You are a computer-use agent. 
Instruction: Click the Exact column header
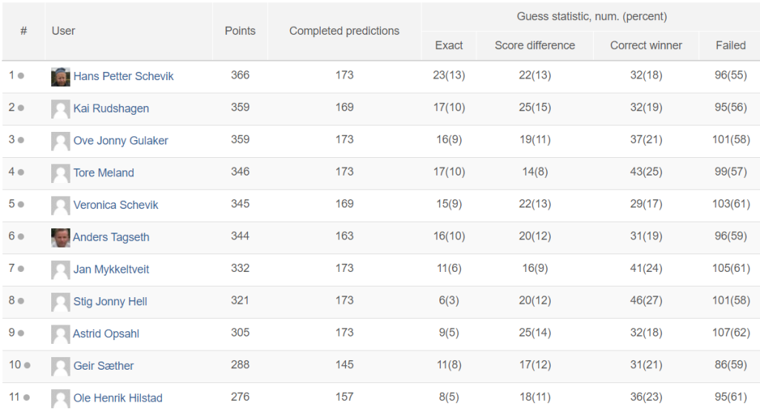[449, 45]
